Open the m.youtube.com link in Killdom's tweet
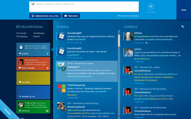 click(x=159, y=40)
